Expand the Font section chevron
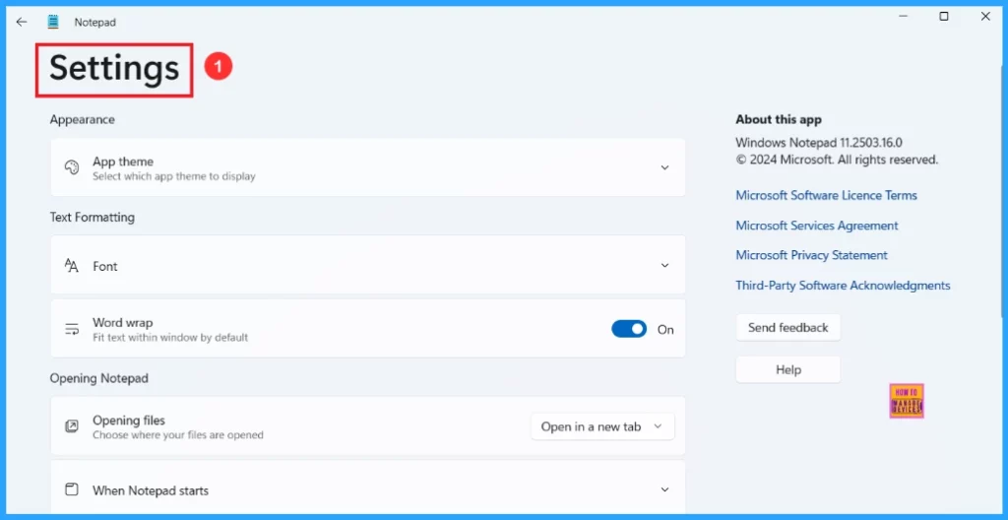The height and width of the screenshot is (520, 1008). pyautogui.click(x=664, y=265)
